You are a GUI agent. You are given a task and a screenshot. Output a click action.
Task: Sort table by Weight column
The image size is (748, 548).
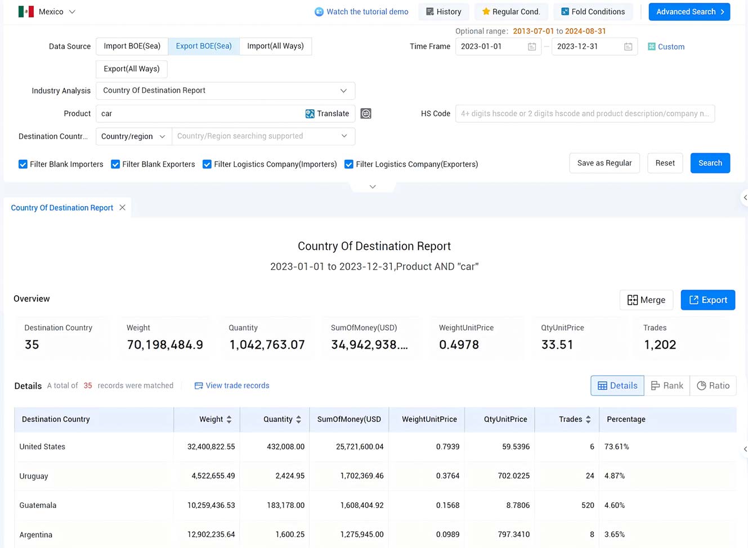(229, 420)
